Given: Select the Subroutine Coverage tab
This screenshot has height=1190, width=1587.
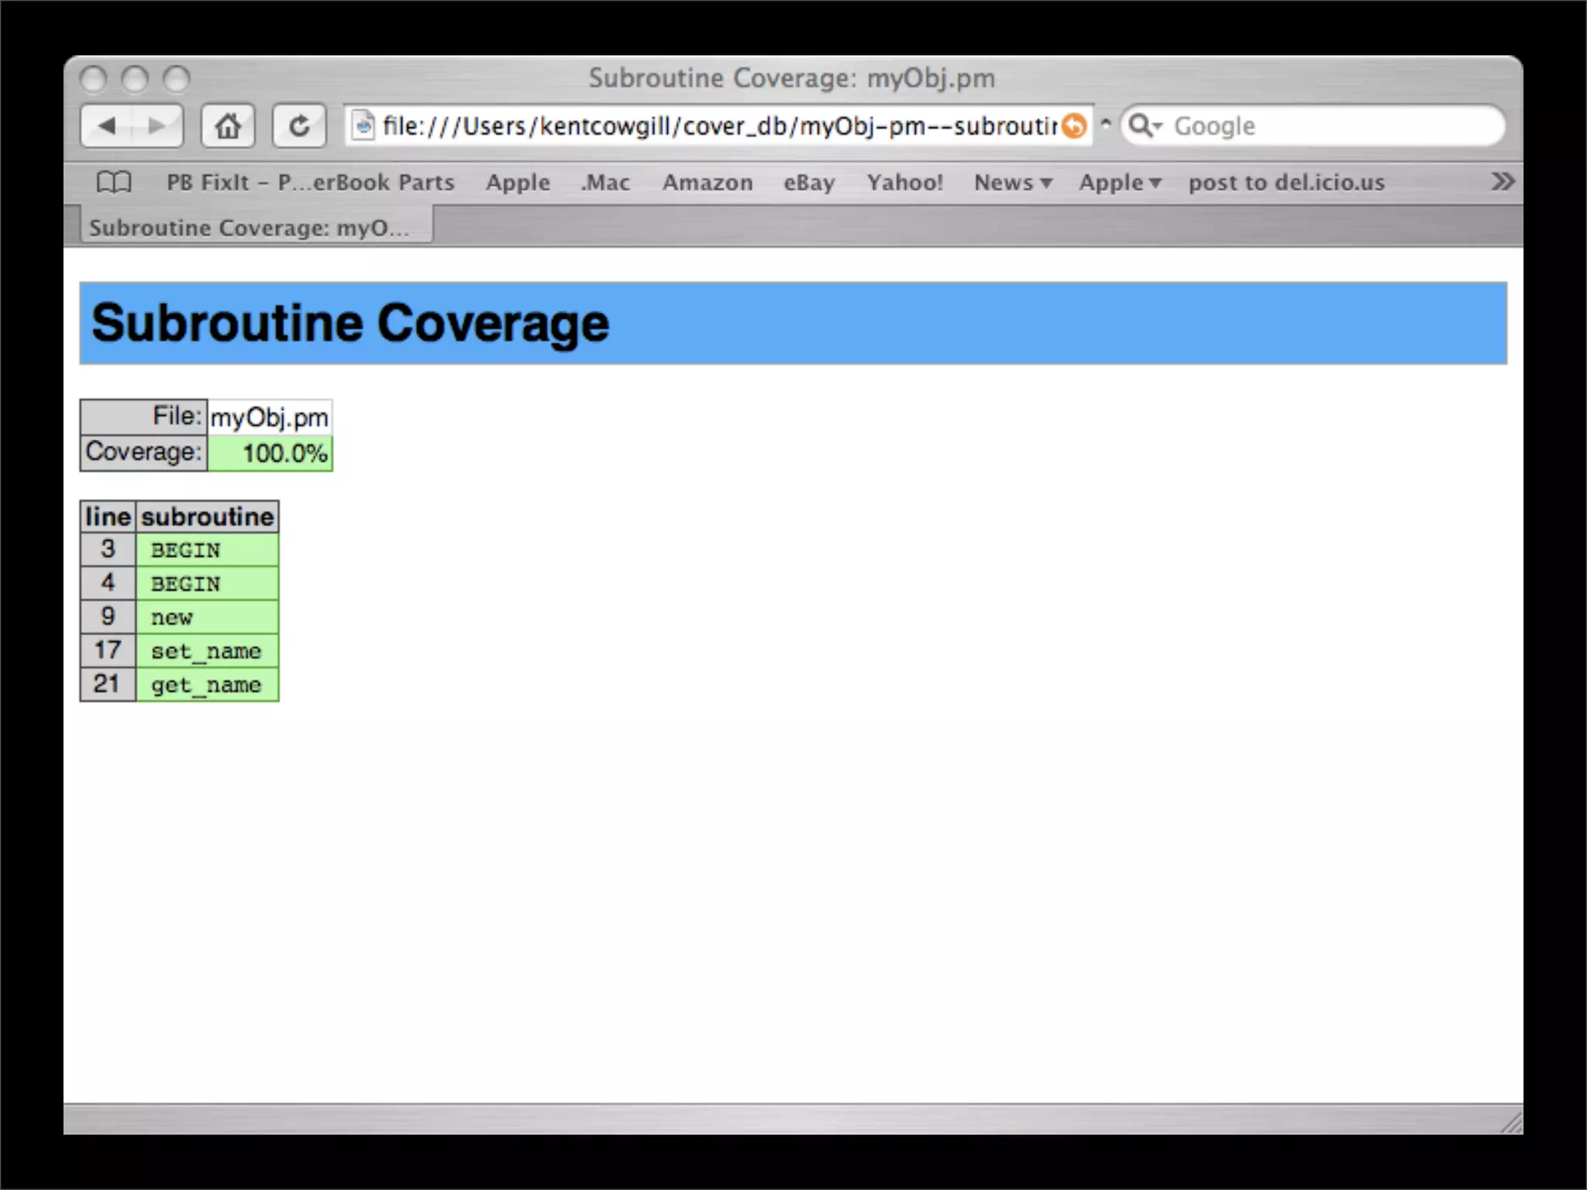Looking at the screenshot, I should coord(256,227).
